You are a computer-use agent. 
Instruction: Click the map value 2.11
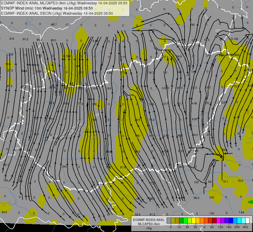pos(123,57)
